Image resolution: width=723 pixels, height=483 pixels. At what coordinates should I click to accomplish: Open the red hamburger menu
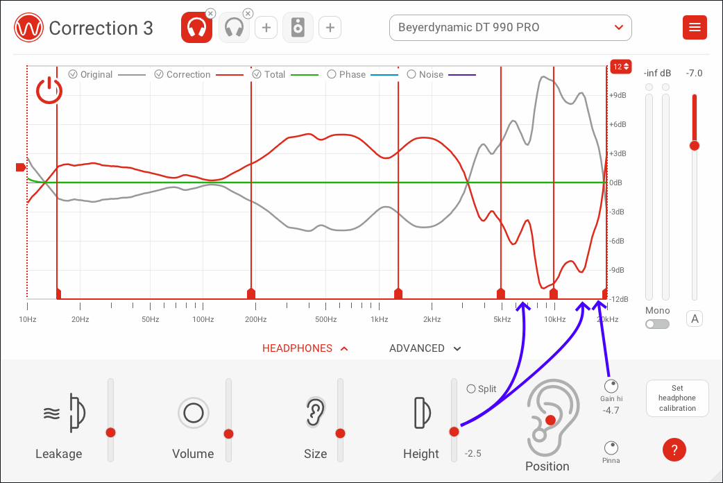click(x=695, y=28)
